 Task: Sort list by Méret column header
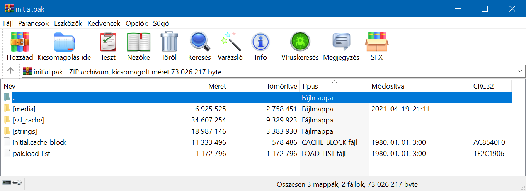click(x=205, y=86)
